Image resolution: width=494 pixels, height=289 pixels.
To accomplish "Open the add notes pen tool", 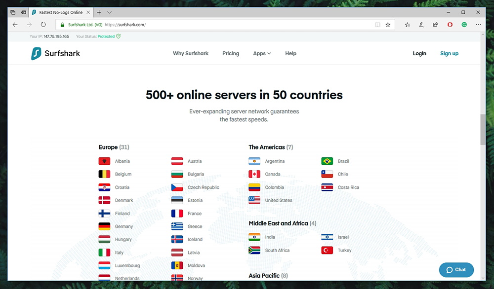I will (421, 25).
